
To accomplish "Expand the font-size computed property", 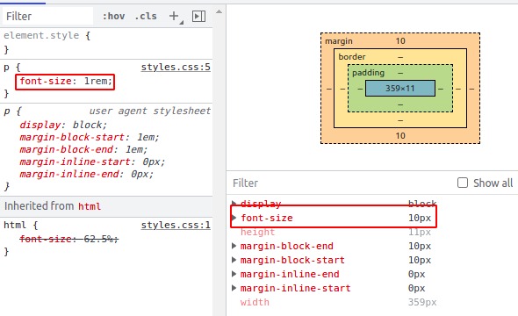I will click(234, 218).
